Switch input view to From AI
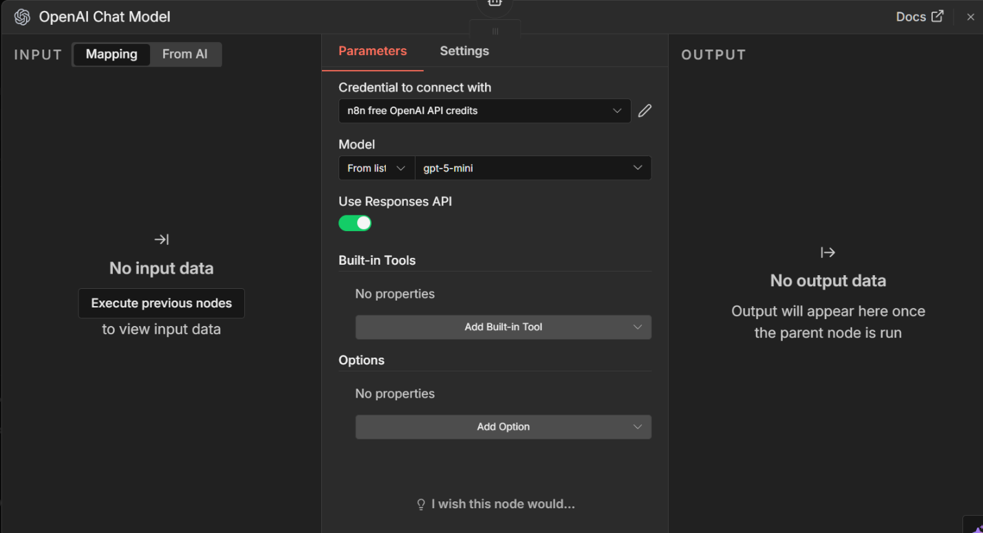This screenshot has height=533, width=983. coord(185,54)
